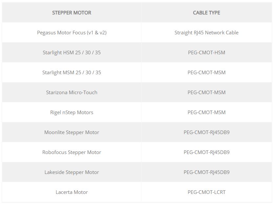The image size is (275, 207).
Task: Select the Rigel nStep Motors cell
Action: click(x=72, y=112)
